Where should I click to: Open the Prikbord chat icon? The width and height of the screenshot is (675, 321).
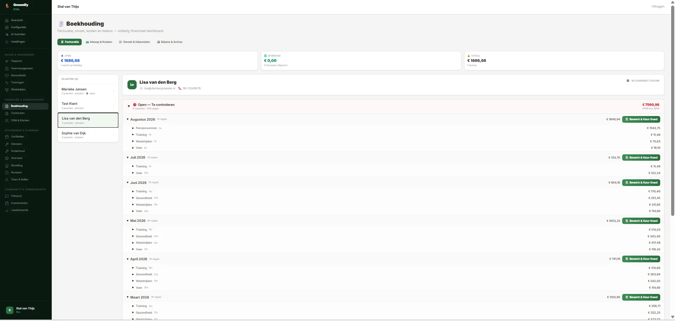point(7,196)
